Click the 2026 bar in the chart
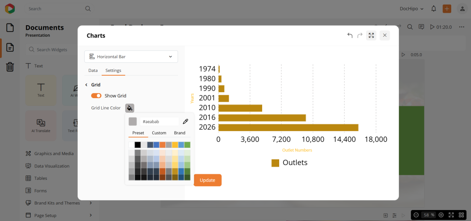 click(288, 127)
